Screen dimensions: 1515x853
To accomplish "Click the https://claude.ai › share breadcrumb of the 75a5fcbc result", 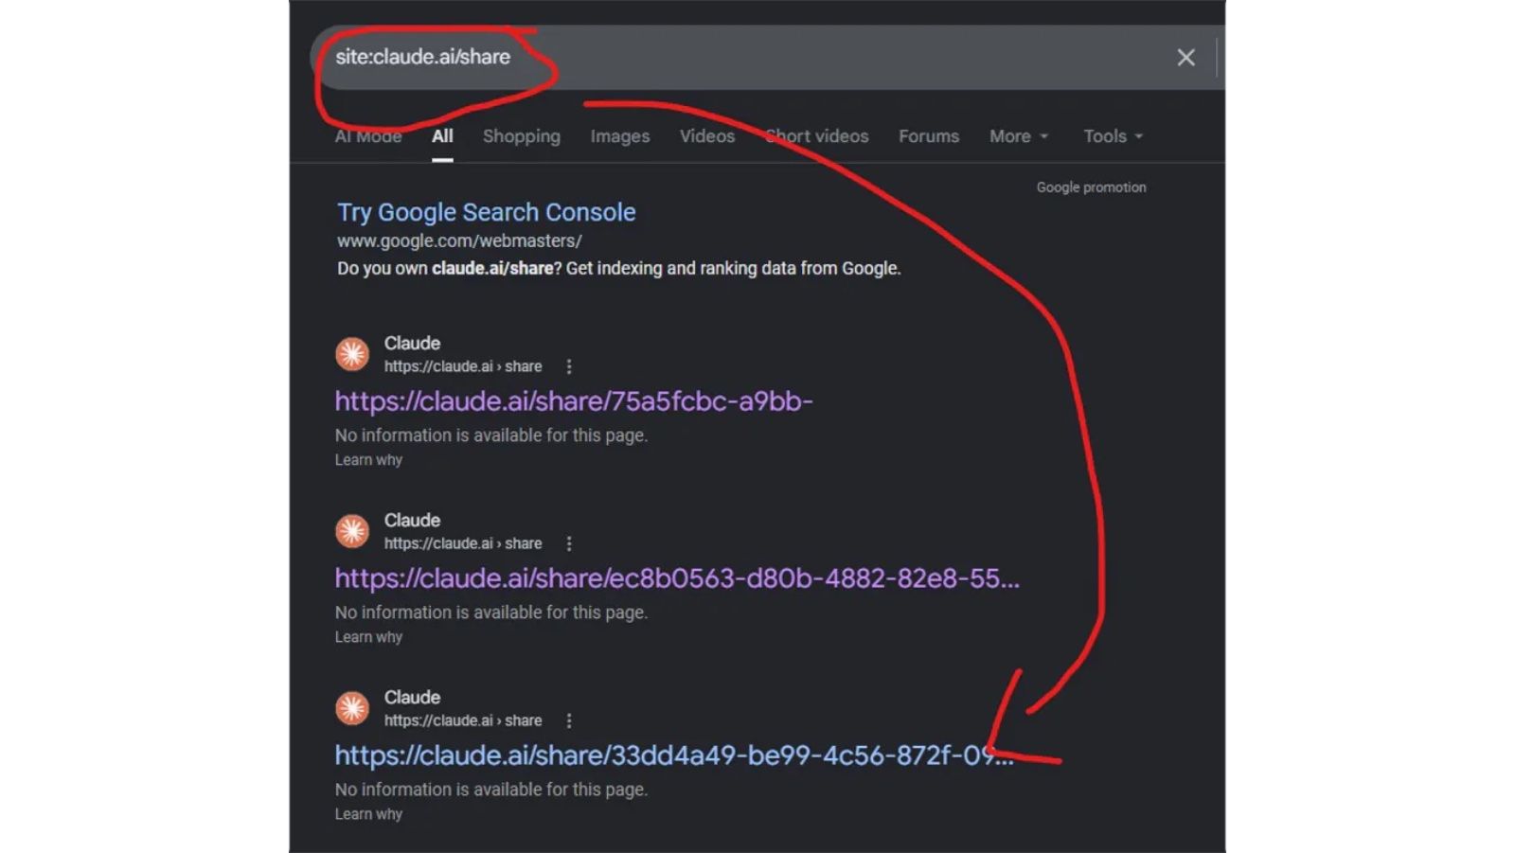I will [463, 366].
